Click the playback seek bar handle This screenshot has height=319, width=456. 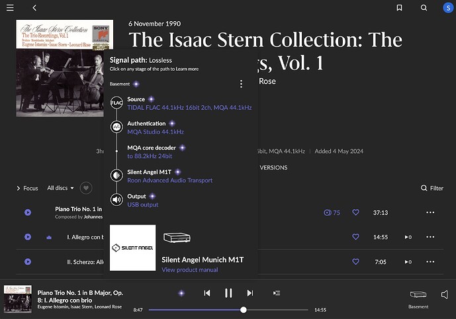click(x=244, y=310)
